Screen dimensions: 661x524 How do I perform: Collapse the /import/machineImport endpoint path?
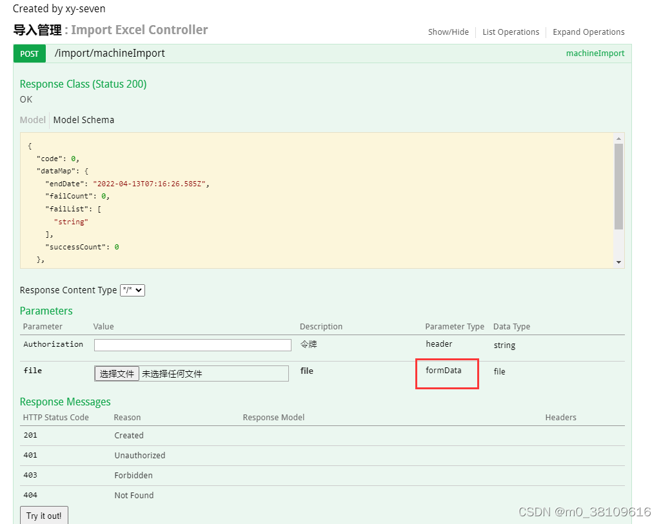[110, 53]
